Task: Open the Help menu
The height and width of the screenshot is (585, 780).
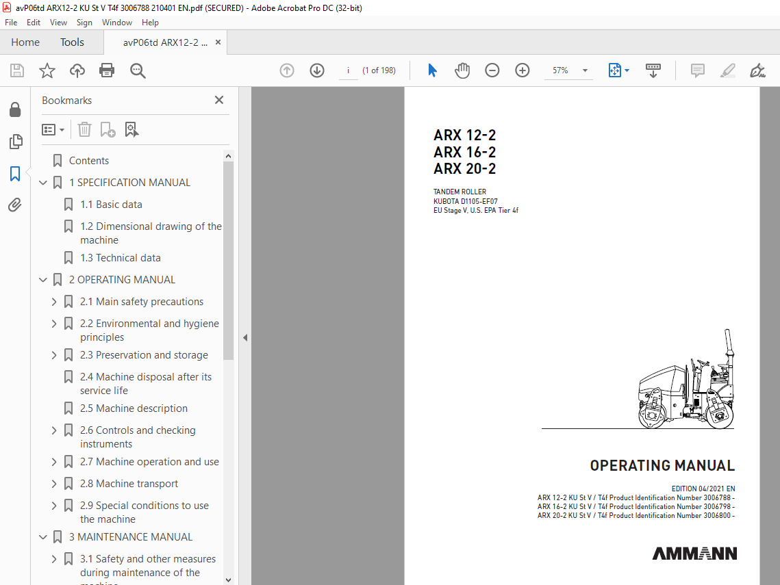Action: pyautogui.click(x=150, y=23)
